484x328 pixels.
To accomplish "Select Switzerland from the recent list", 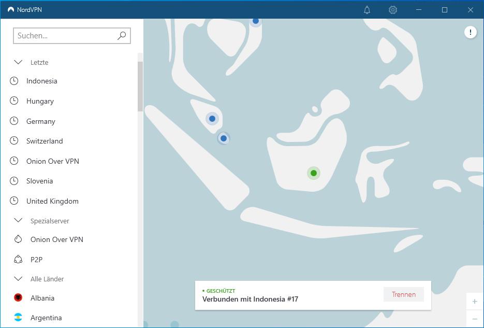I will pyautogui.click(x=45, y=141).
